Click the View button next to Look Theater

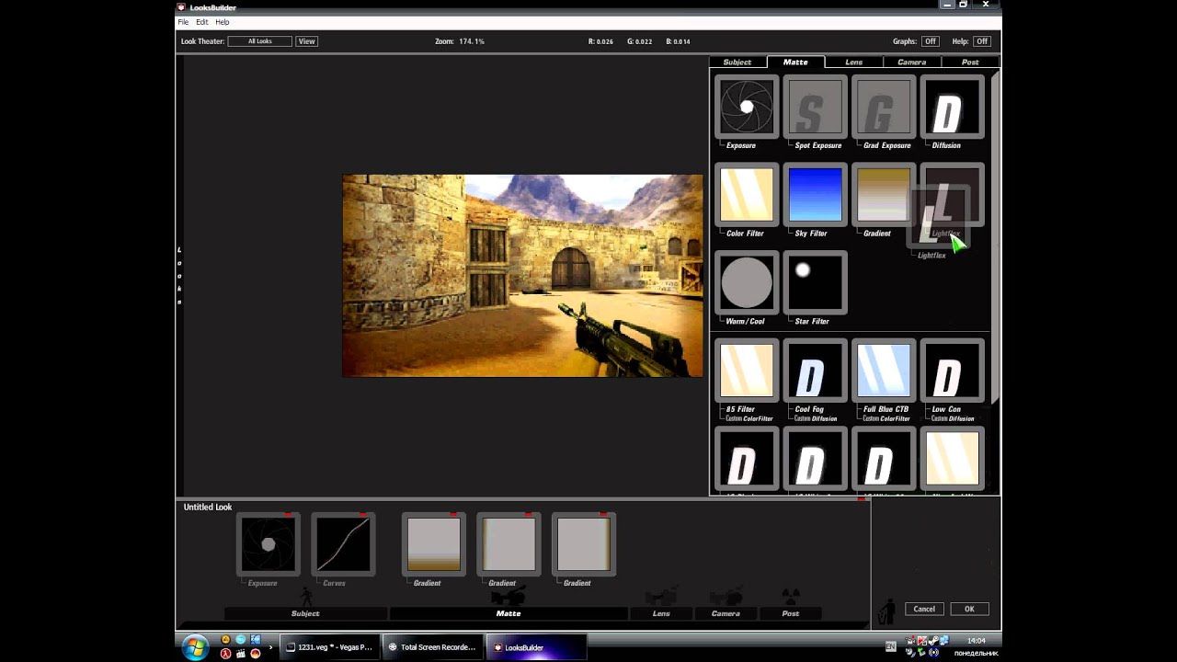tap(306, 41)
